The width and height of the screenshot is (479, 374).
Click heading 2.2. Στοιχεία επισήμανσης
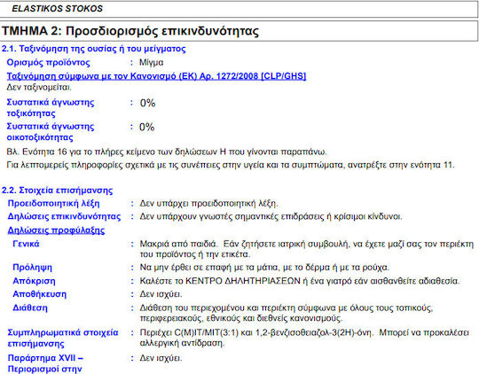[57, 191]
